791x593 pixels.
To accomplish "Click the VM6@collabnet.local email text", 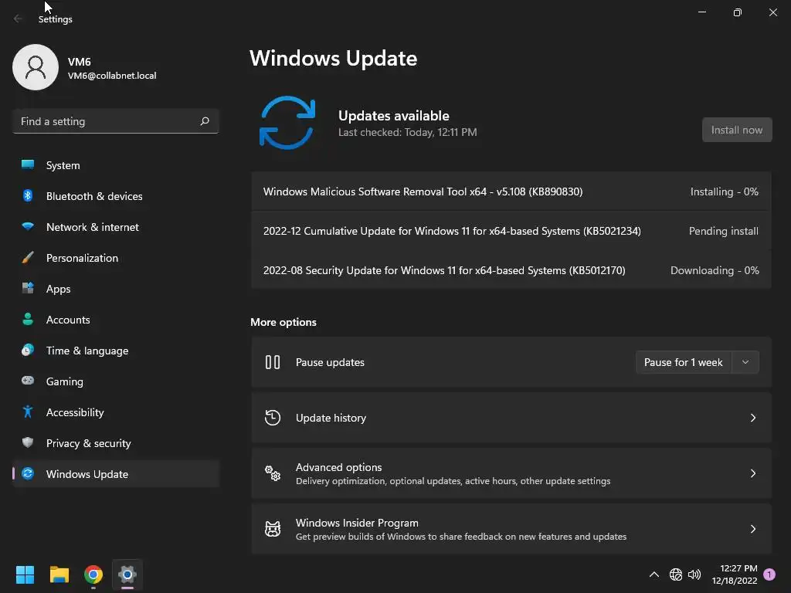I will pos(112,76).
